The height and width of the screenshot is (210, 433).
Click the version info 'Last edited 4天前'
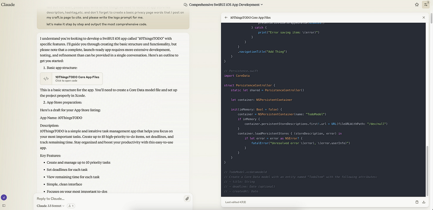tap(235, 202)
